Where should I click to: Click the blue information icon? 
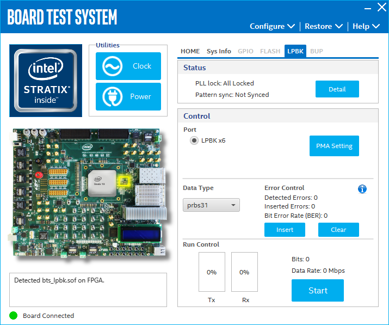pyautogui.click(x=362, y=189)
